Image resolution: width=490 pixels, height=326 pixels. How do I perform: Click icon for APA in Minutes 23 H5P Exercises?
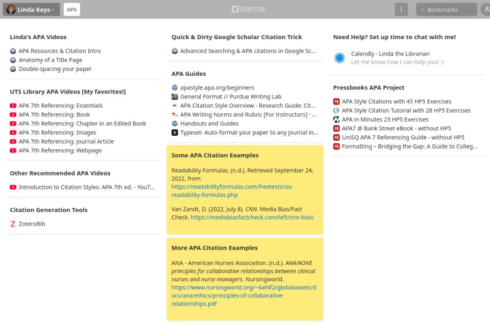(336, 119)
